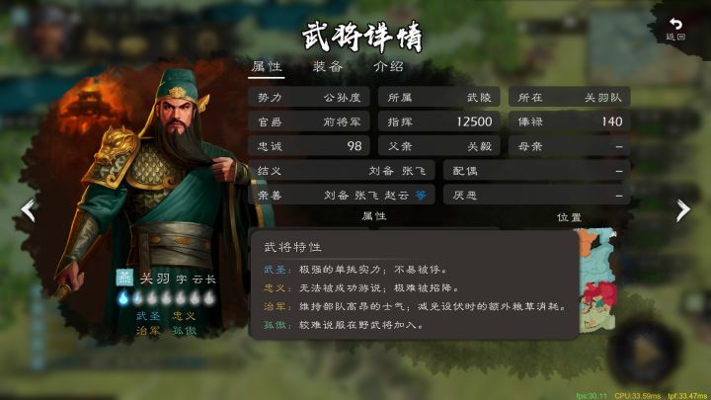Click the 结义 刘备 张飞 row
Viewport: 711px width, 400px height.
tap(342, 171)
